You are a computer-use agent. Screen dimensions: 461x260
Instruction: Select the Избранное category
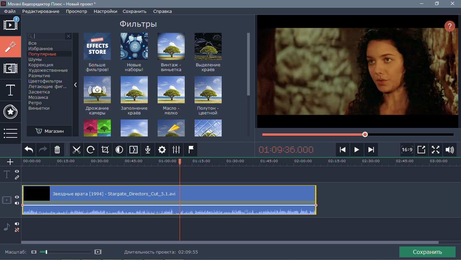41,48
